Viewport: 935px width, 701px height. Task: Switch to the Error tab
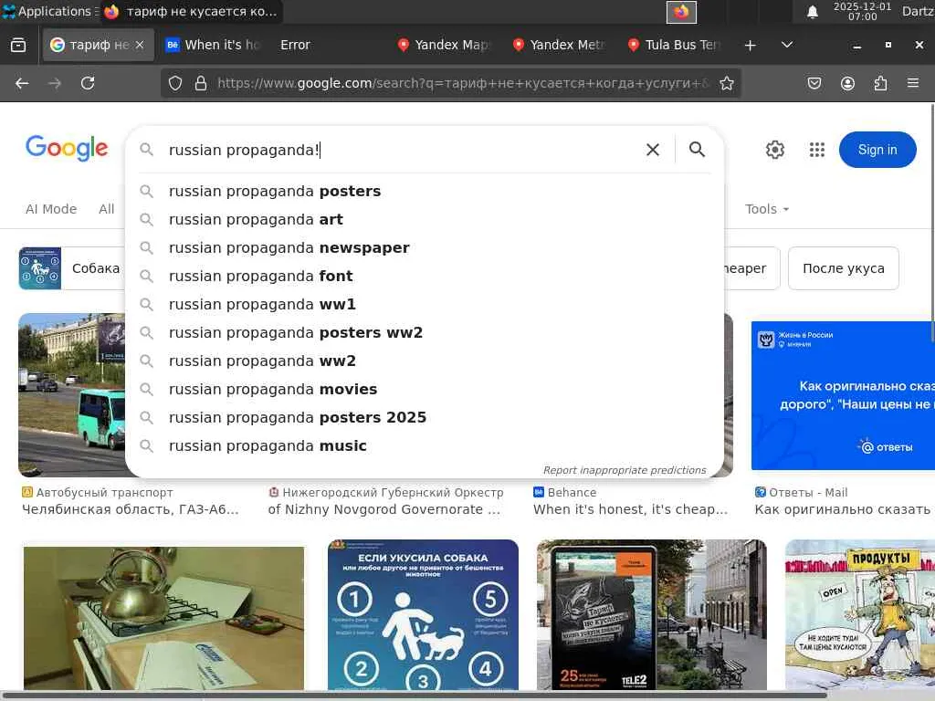[x=328, y=45]
